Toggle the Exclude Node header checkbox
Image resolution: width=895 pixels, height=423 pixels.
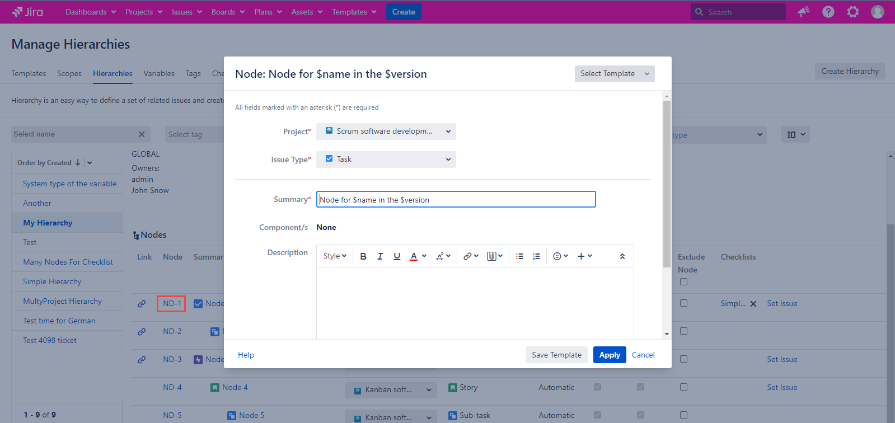tap(683, 282)
